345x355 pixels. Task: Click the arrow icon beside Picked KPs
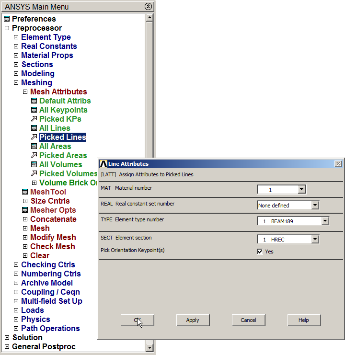(34, 119)
